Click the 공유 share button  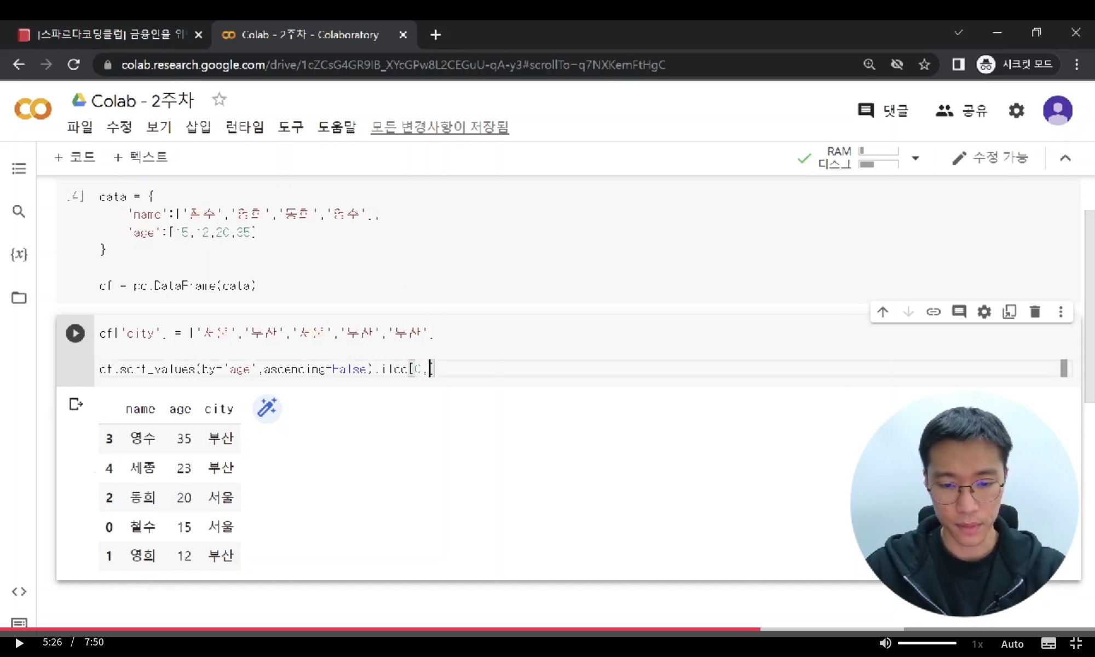961,111
